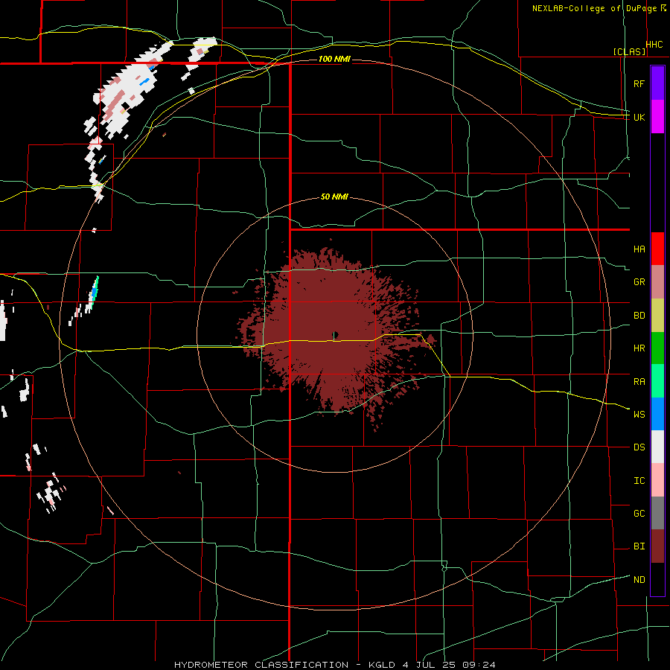
Task: Click the GR legend label
Action: (639, 282)
